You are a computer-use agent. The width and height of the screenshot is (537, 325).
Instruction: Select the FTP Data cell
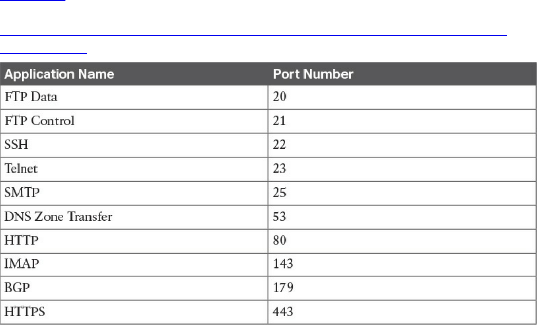(x=31, y=97)
